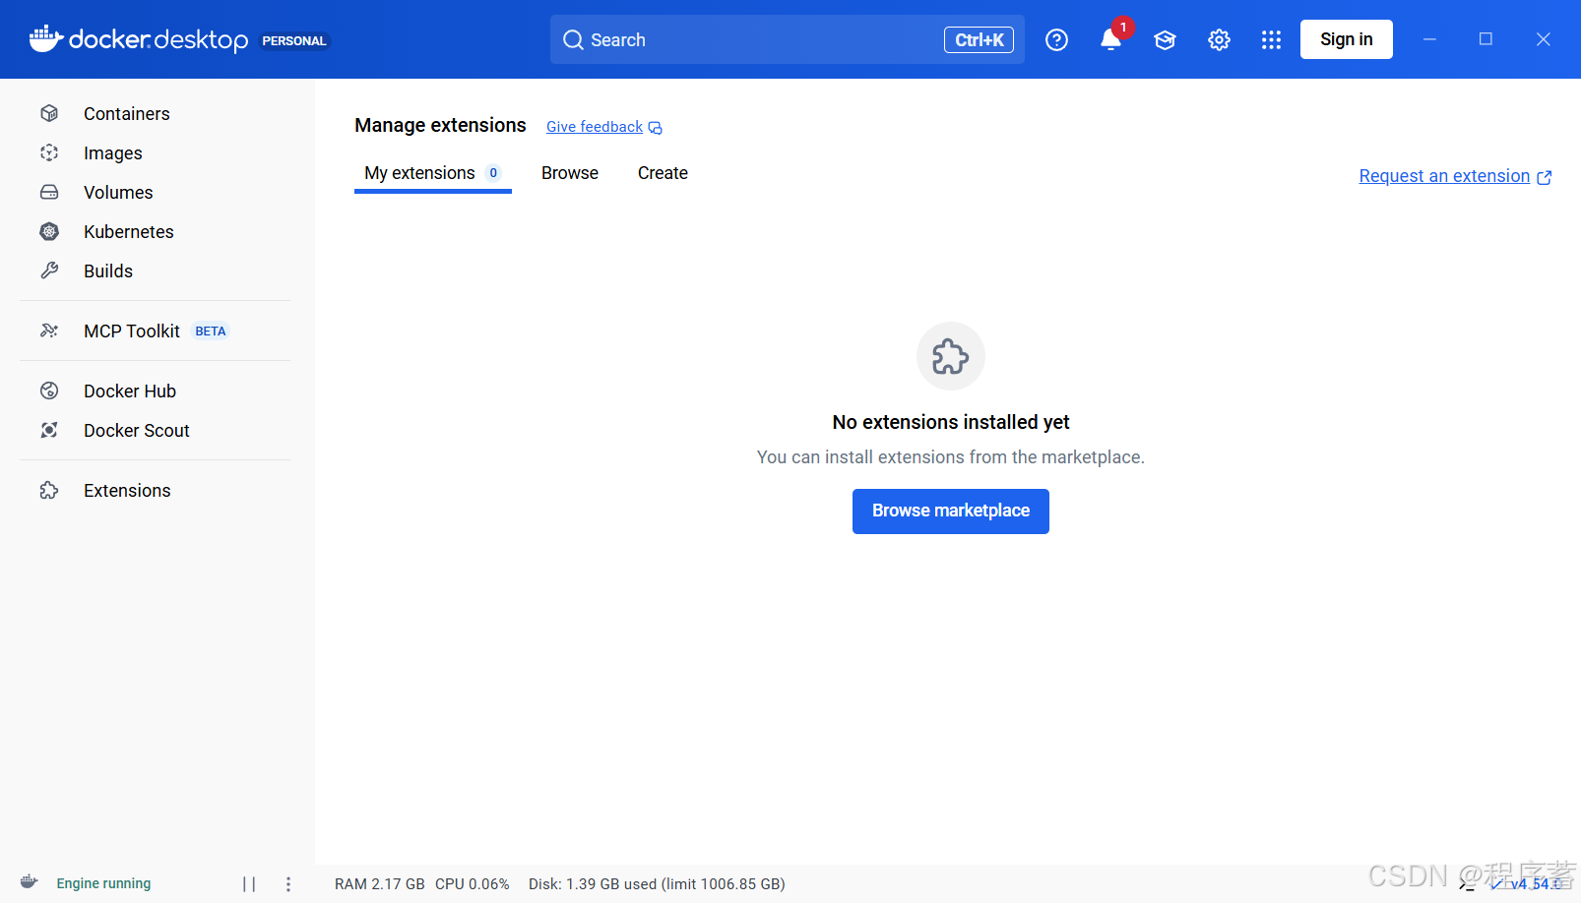Click the Engine running status text

pyautogui.click(x=103, y=883)
